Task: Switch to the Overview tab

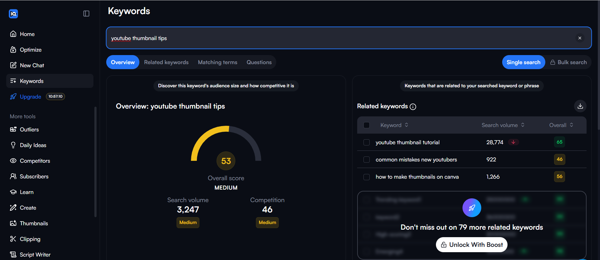Action: (123, 62)
